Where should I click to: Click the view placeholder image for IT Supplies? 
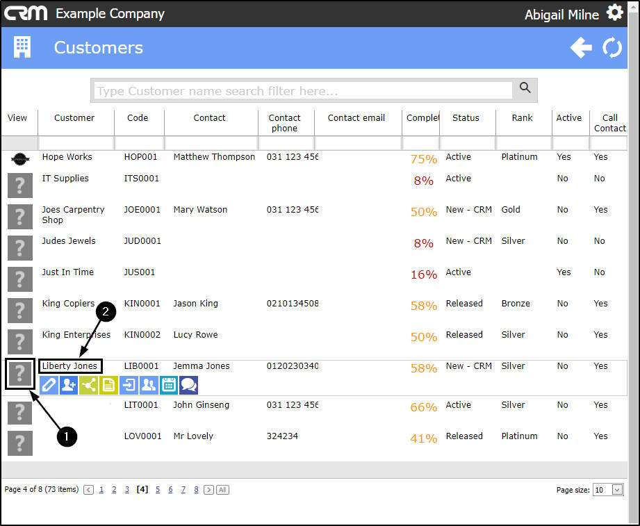tap(20, 186)
